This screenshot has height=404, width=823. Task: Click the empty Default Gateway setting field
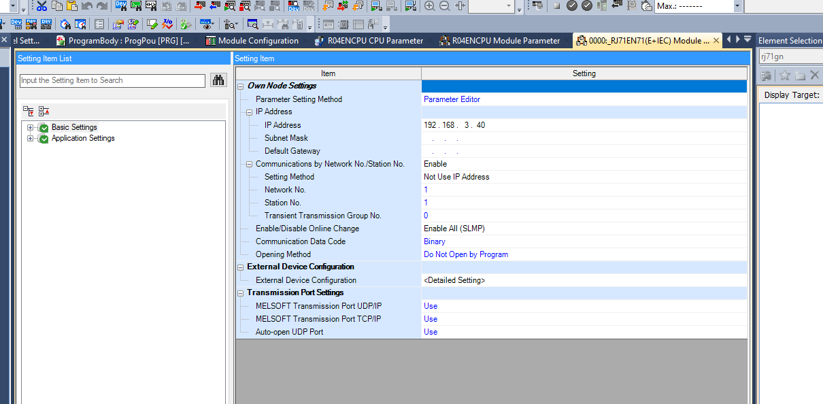pyautogui.click(x=584, y=151)
